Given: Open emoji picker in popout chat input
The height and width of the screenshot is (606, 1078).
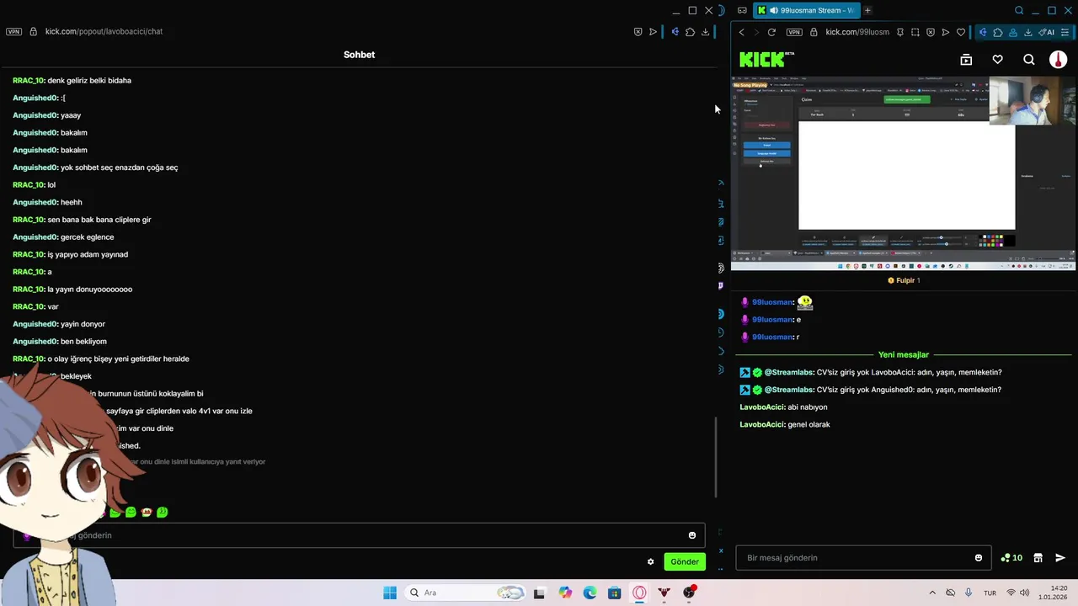Looking at the screenshot, I should click(692, 535).
